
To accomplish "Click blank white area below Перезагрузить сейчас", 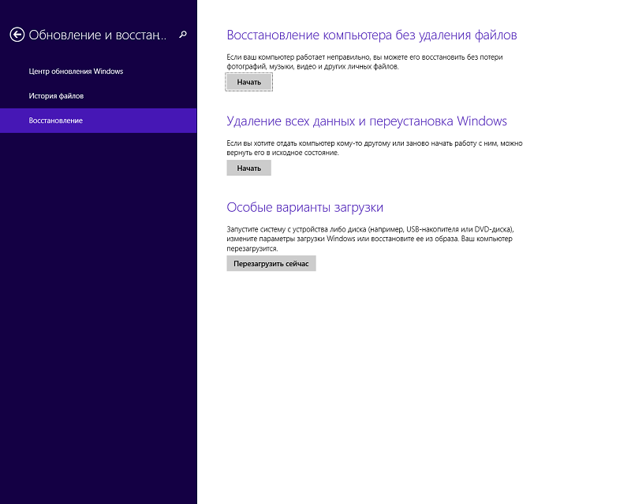I will 410,378.
